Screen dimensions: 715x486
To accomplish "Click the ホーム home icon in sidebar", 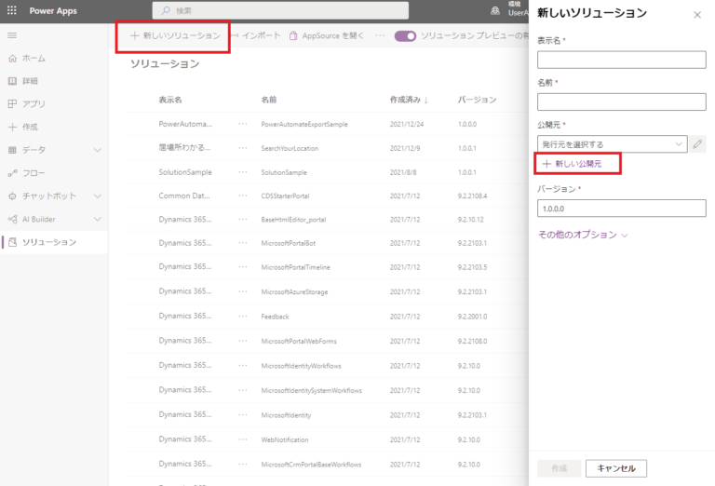I will click(x=12, y=58).
